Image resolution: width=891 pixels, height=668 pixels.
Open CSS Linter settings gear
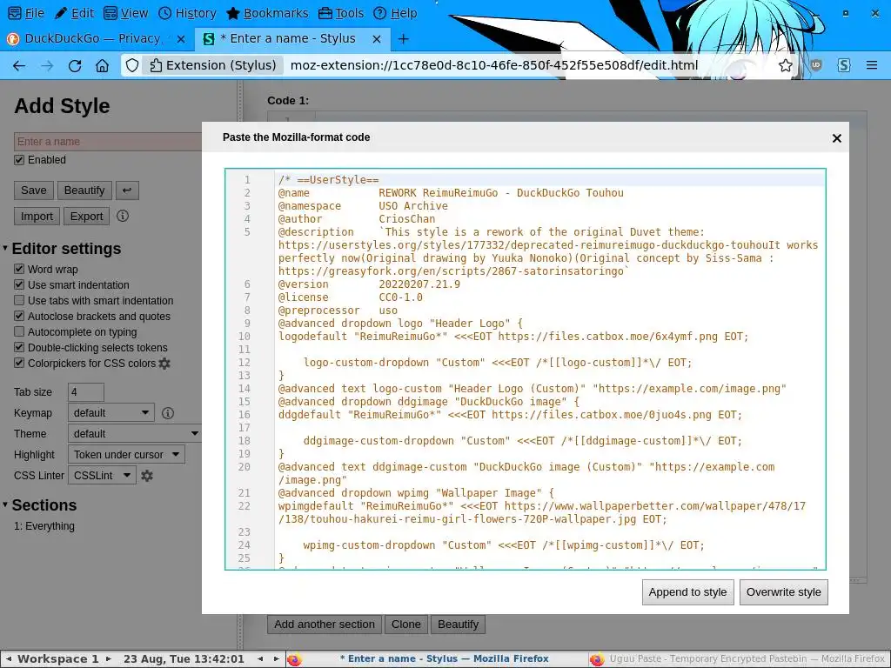[x=147, y=476]
